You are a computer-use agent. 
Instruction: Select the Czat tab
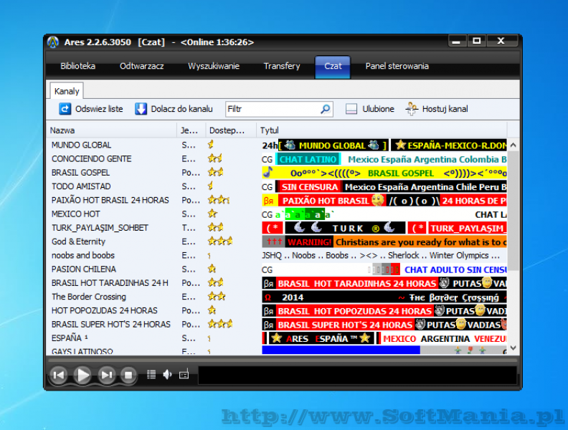pyautogui.click(x=333, y=67)
